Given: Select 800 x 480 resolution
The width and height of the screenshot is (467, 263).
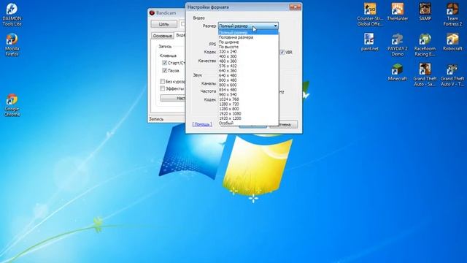Looking at the screenshot, I should (248, 80).
